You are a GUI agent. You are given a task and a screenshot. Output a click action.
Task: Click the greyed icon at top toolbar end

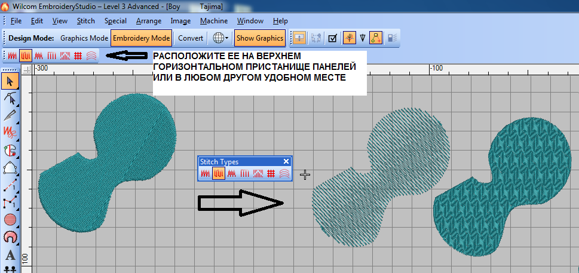pos(392,38)
